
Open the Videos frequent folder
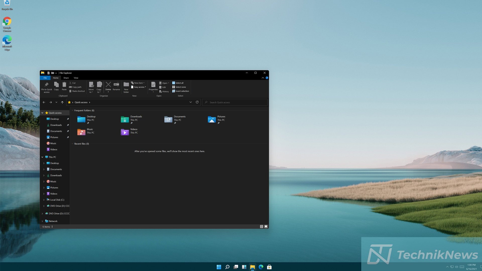click(129, 131)
